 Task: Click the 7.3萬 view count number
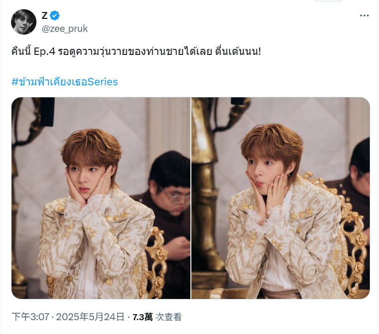[142, 317]
